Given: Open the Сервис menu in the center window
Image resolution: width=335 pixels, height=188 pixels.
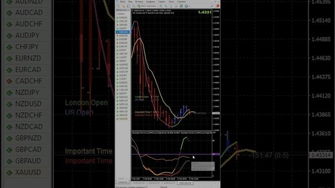Looking at the screenshot, I should [162, 2].
